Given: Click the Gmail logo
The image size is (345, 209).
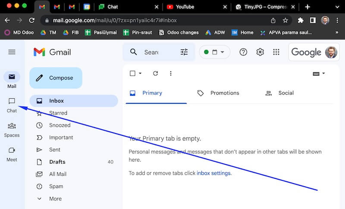Looking at the screenshot, I should tap(52, 52).
